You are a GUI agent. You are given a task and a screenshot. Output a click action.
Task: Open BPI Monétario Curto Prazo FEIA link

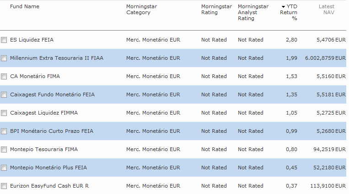tap(51, 131)
